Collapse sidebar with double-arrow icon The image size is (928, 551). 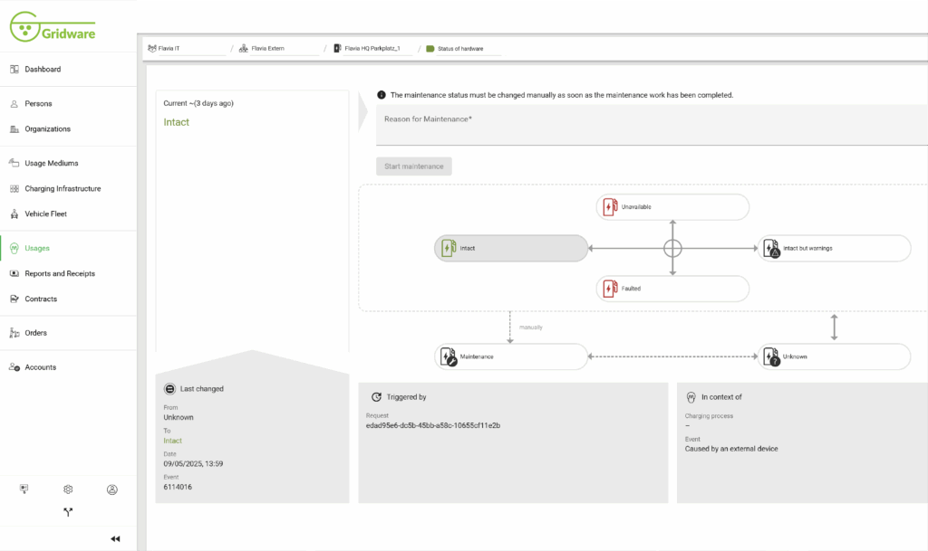115,538
